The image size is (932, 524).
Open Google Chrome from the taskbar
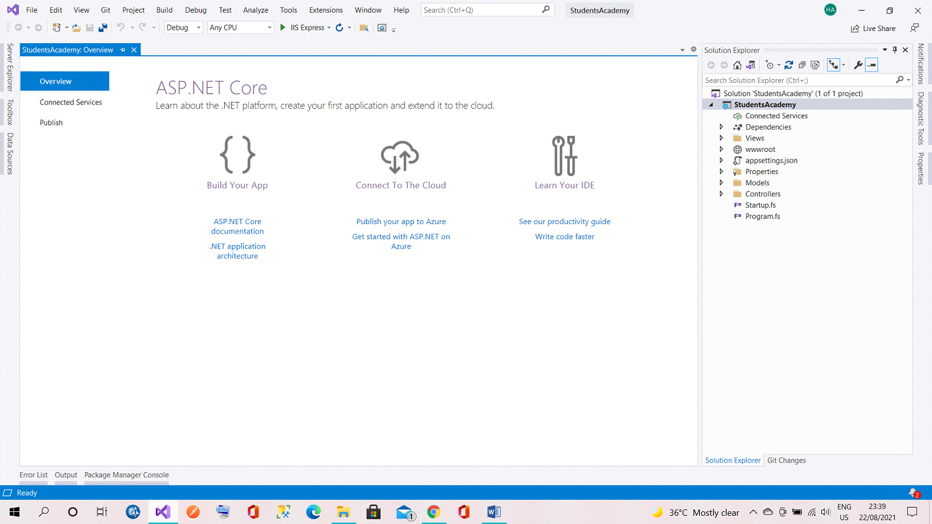pos(434,512)
